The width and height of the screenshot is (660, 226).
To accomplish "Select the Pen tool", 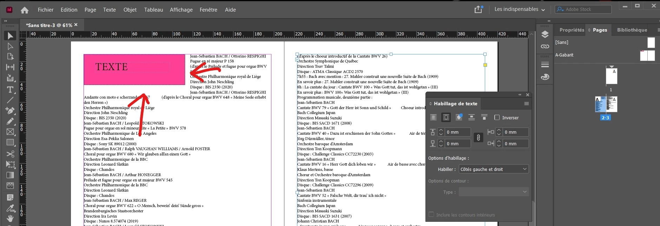I will pos(10,110).
